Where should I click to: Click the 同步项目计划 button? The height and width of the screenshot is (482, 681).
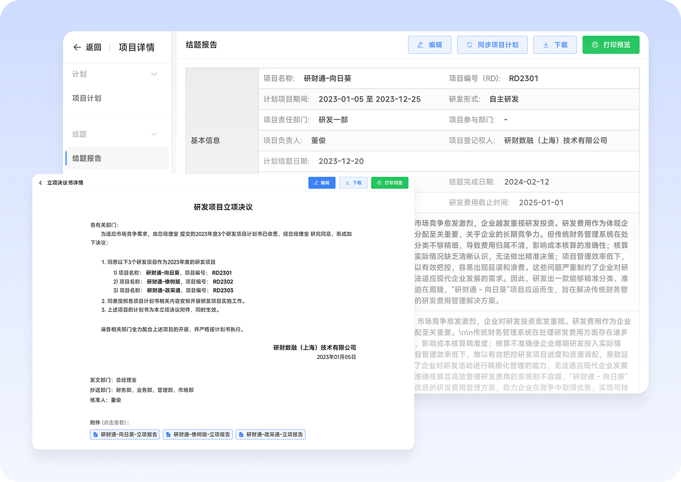point(492,45)
